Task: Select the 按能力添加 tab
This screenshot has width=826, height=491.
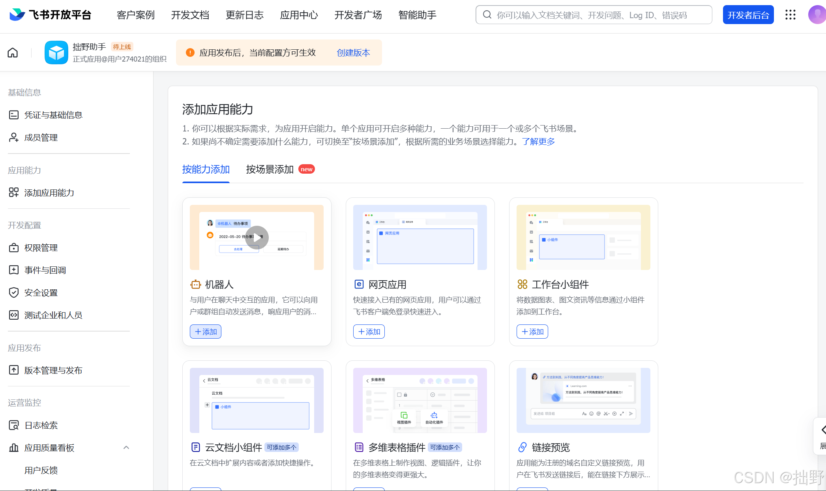Action: (x=206, y=169)
